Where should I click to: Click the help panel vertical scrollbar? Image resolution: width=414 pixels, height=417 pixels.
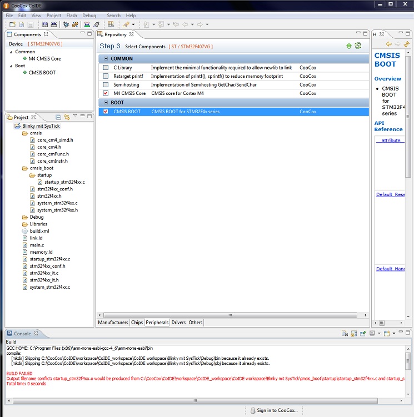pos(408,117)
